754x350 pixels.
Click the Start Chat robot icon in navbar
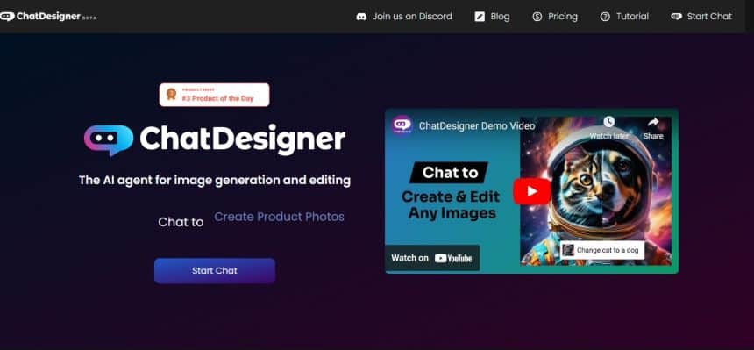[676, 17]
